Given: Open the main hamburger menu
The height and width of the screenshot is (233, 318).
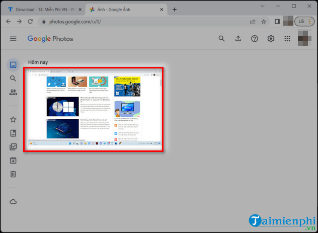Looking at the screenshot, I should pos(13,39).
